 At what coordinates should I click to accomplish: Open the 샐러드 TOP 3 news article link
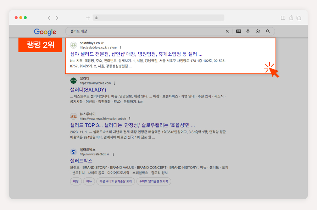point(132,125)
